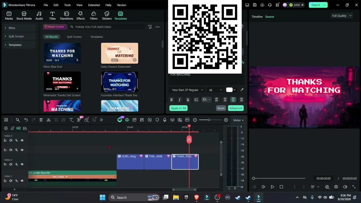Image resolution: width=361 pixels, height=203 pixels.
Task: Mute the Video 2 track
Action: (x=11, y=164)
